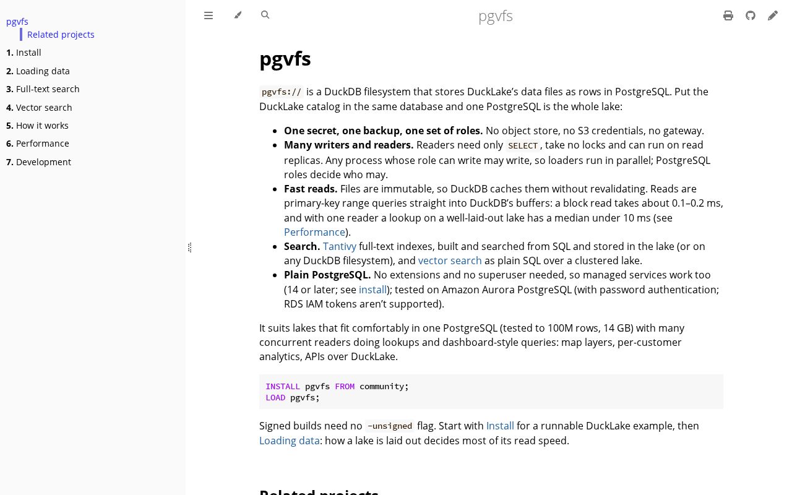Go to chapter 5. How it works

coord(37,126)
